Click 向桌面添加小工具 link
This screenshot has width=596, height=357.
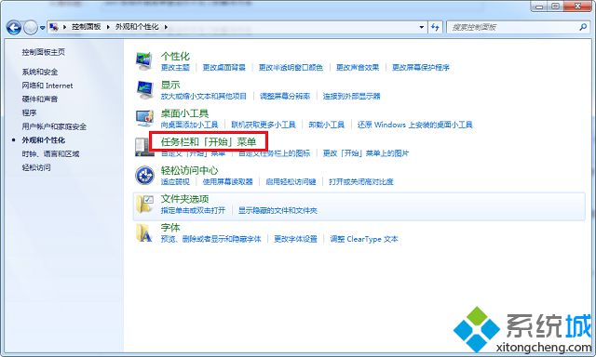(189, 125)
